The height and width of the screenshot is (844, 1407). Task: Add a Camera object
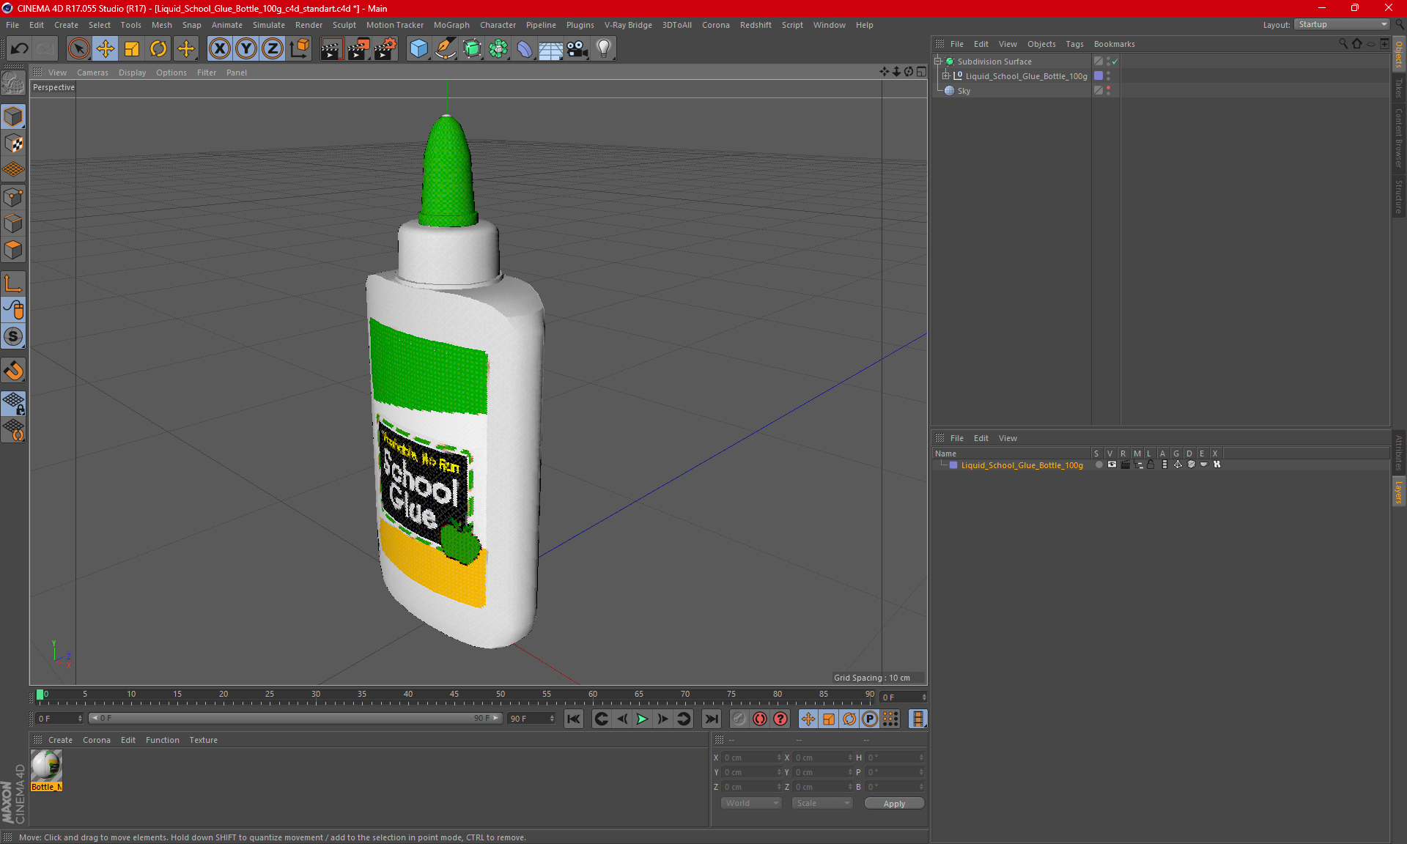[x=577, y=49]
